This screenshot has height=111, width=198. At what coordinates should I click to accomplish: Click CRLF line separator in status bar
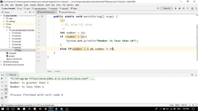tap(177, 105)
